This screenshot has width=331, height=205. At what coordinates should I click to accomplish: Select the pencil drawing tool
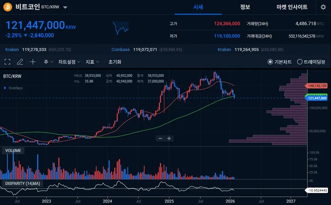pyautogui.click(x=20, y=62)
